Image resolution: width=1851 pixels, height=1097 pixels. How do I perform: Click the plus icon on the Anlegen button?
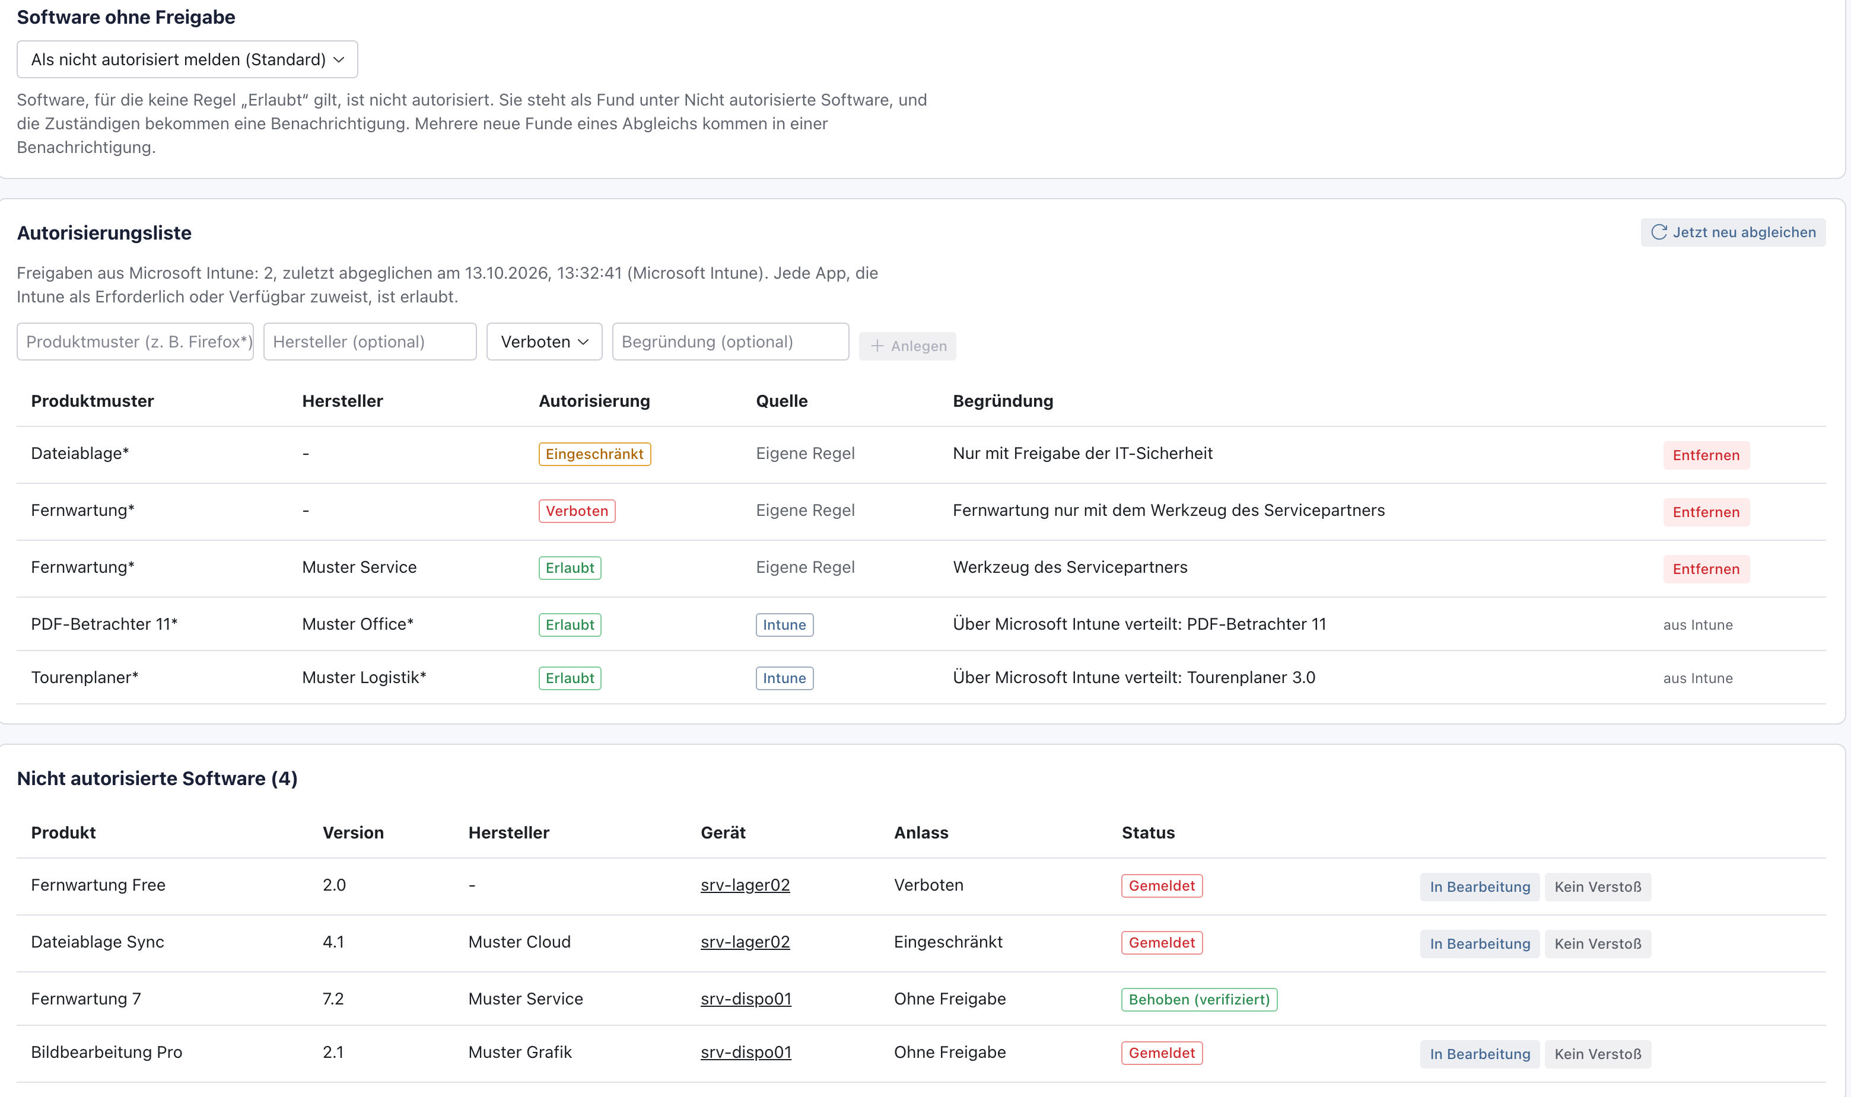[877, 346]
